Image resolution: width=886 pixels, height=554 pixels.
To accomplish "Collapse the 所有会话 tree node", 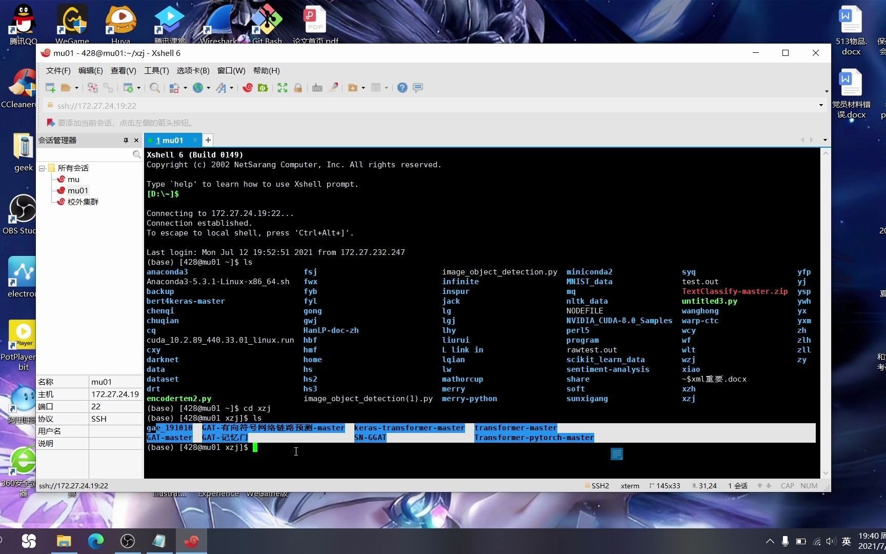I will (42, 168).
